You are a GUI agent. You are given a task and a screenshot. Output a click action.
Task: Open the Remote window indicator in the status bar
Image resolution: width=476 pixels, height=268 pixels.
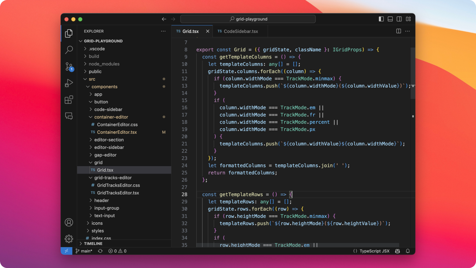click(66, 251)
